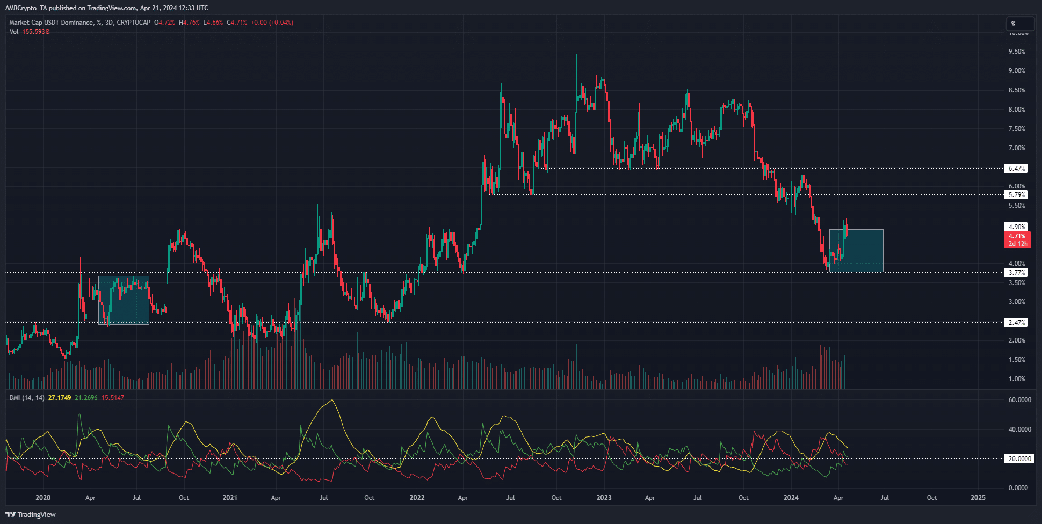
Task: Click the open value O4.72% in legend
Action: tap(164, 23)
